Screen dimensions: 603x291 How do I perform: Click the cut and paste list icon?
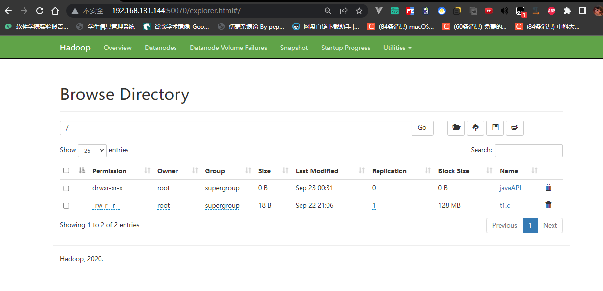pos(495,128)
